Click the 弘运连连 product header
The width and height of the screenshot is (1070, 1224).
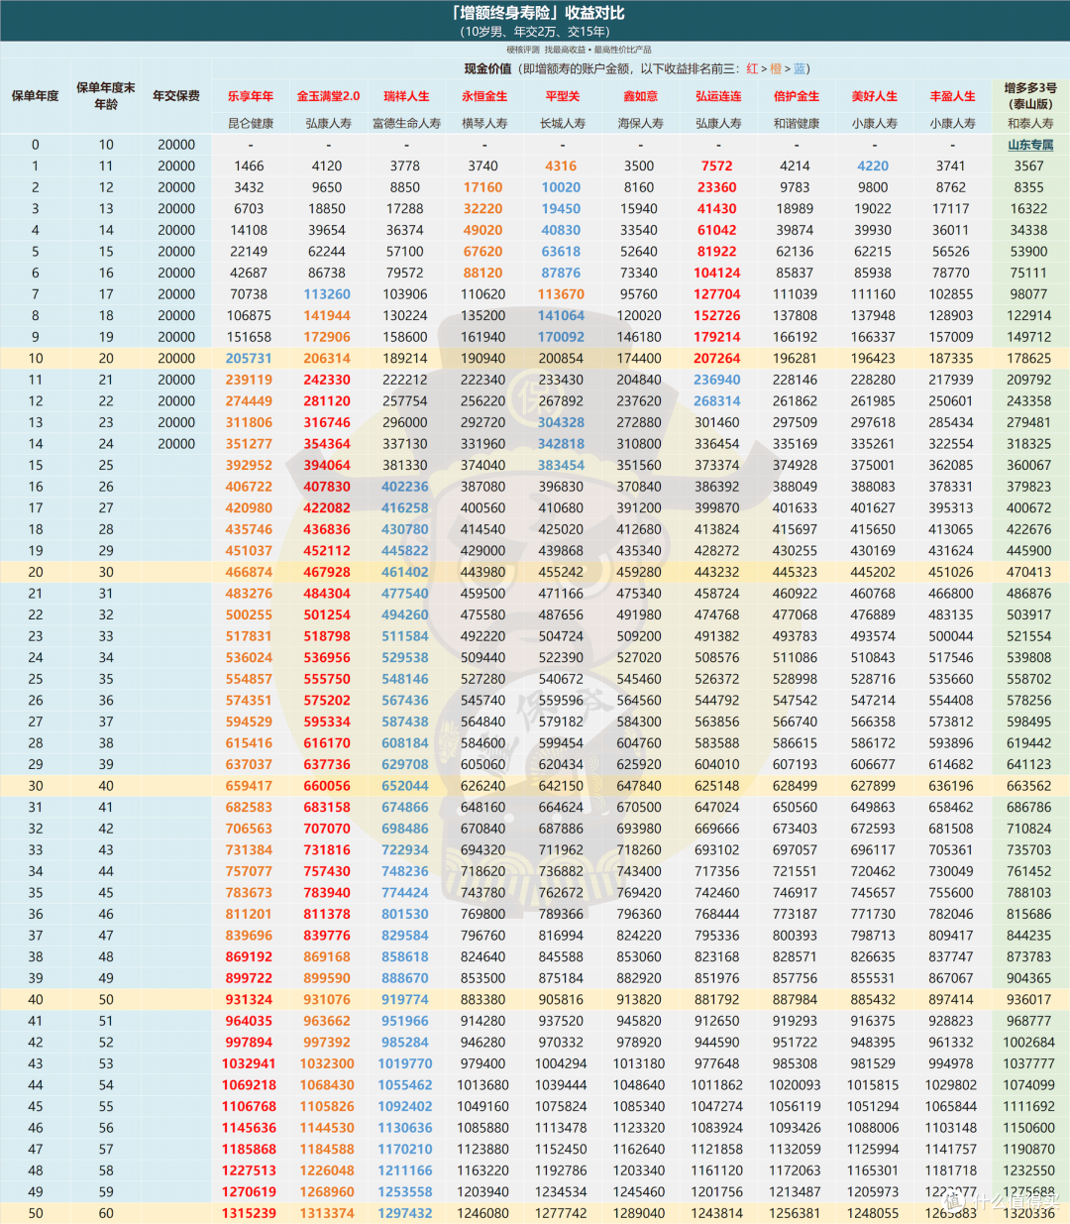tap(718, 96)
